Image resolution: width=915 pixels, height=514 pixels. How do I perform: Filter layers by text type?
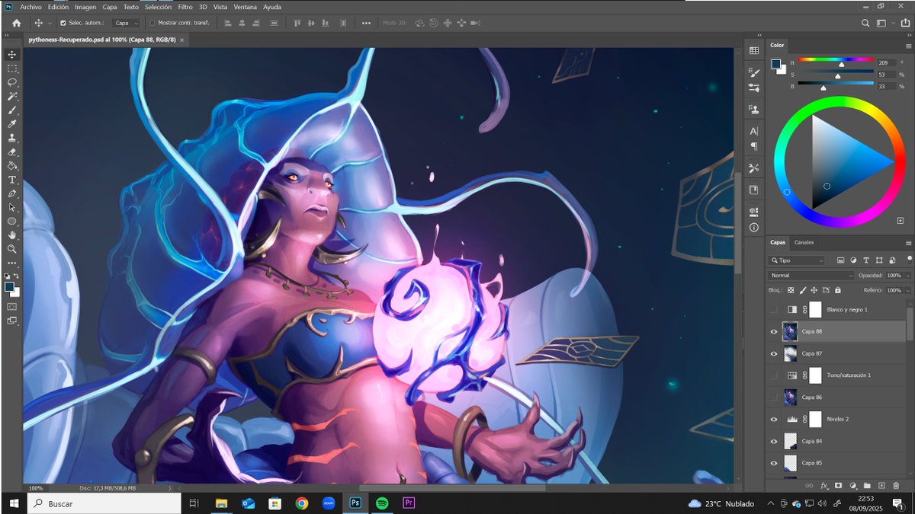[866, 260]
